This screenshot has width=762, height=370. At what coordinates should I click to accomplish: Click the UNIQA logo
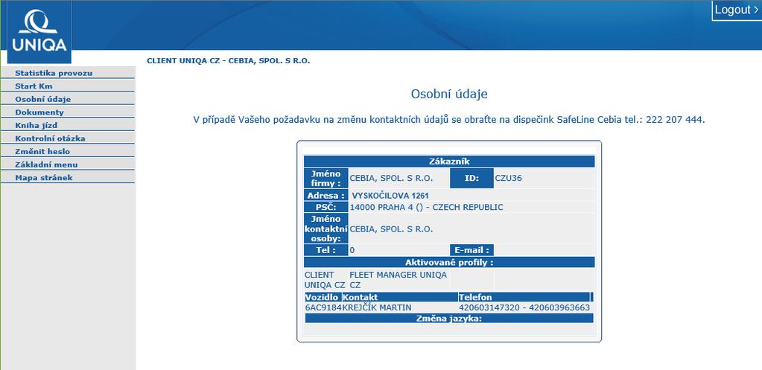(x=39, y=32)
